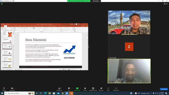Screen dimensions: 169x95
Task: Open the Windows Start menu
Action: (x=2, y=93)
